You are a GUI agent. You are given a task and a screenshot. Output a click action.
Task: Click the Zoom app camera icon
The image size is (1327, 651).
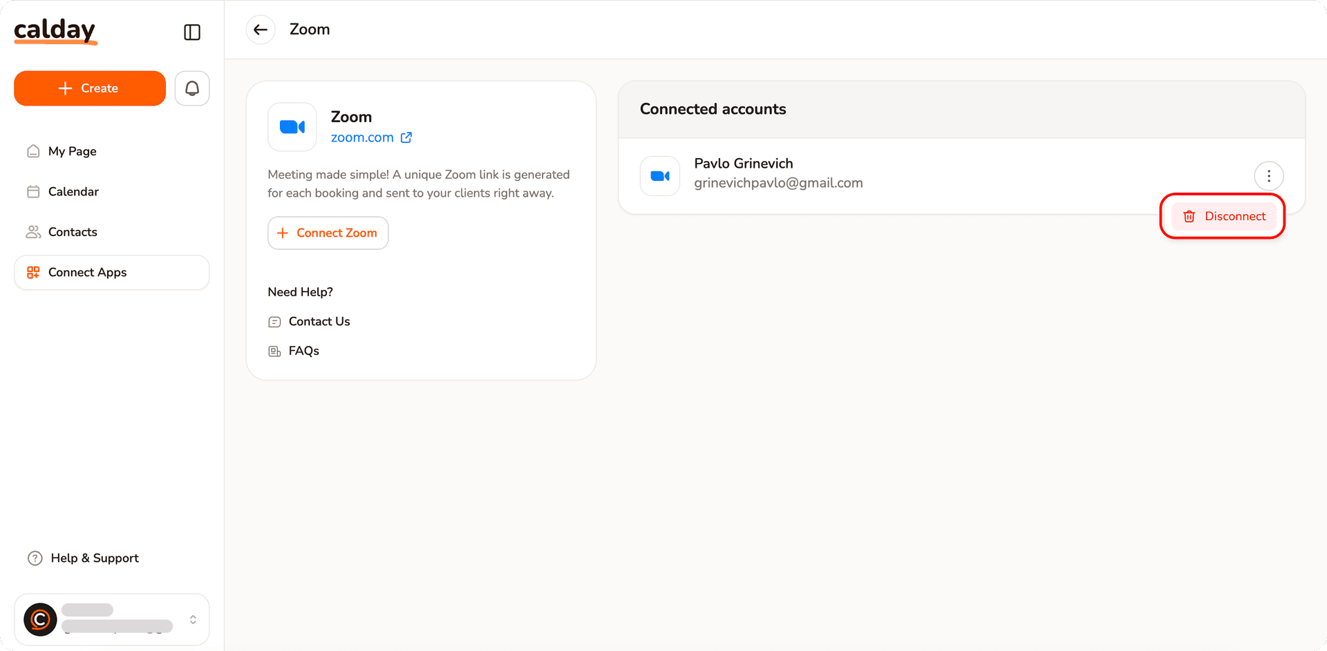tap(292, 127)
